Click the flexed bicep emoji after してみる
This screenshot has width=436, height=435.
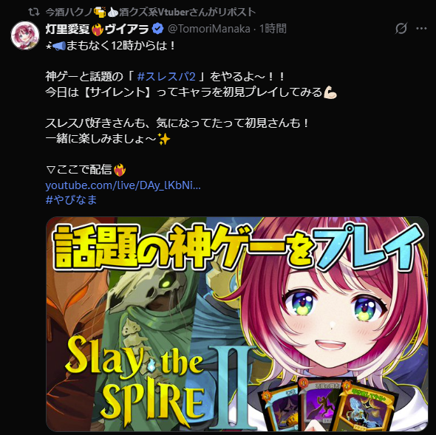point(330,92)
